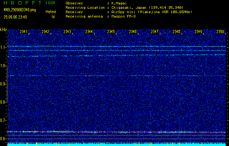Select the 2343 time marker
This screenshot has width=229, height=146.
(67, 32)
